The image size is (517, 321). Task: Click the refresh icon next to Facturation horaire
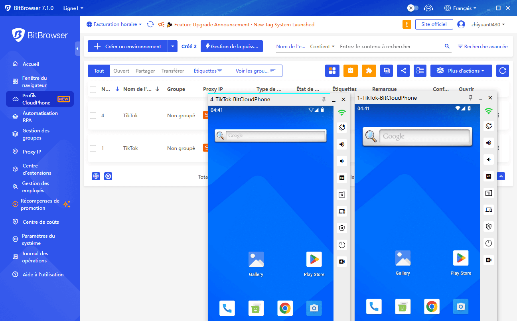point(150,24)
